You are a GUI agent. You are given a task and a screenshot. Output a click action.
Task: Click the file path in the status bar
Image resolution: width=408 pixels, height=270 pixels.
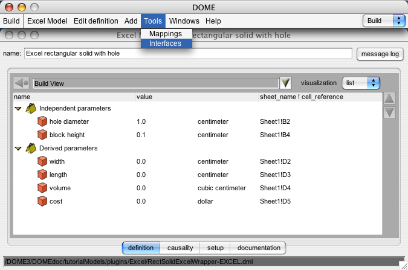pyautogui.click(x=129, y=262)
